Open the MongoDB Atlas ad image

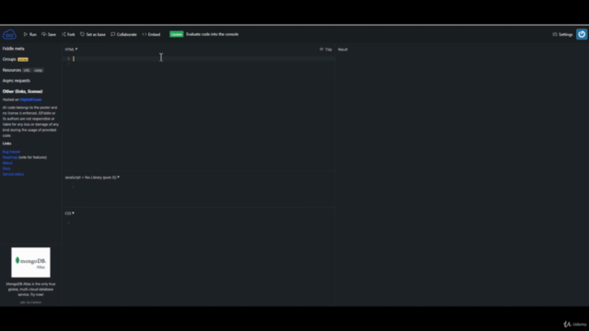pyautogui.click(x=30, y=262)
